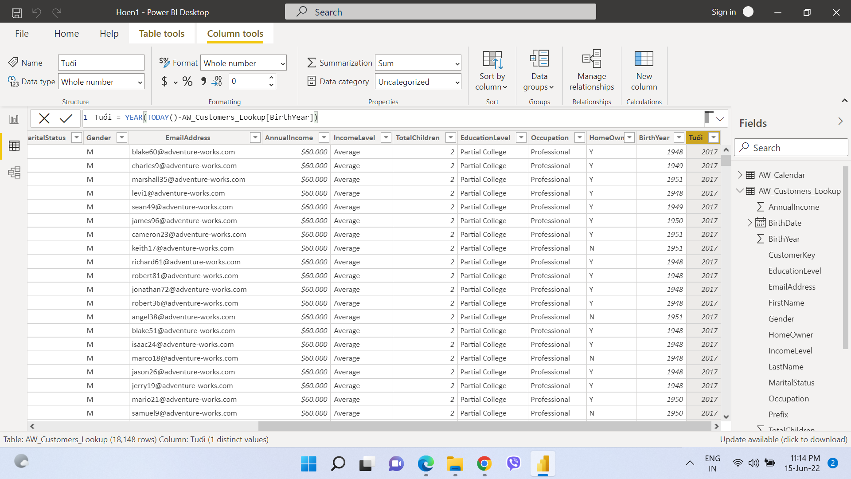Screen dimensions: 851x479
Task: Open the Report view icon
Action: click(x=14, y=119)
